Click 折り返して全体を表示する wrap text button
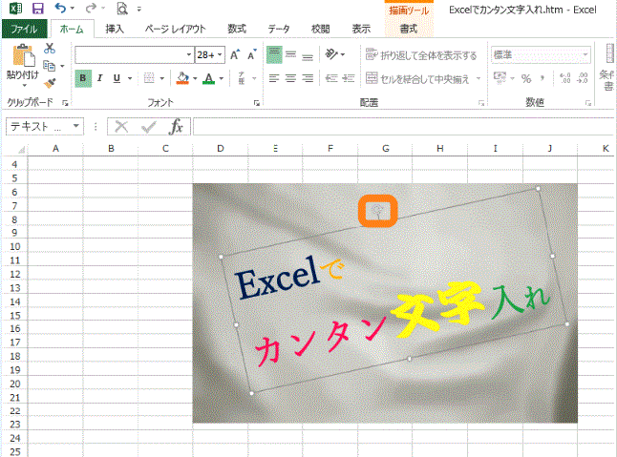Screen dimensions: 617x457 pyautogui.click(x=421, y=55)
